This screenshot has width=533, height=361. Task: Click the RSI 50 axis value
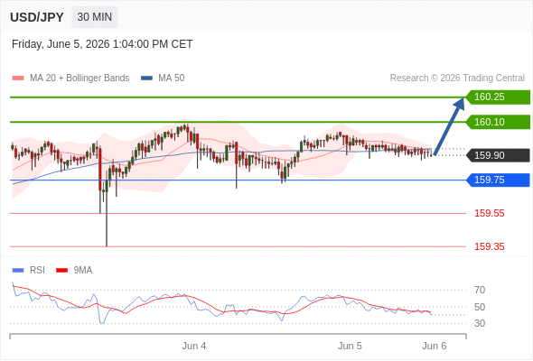click(x=480, y=307)
